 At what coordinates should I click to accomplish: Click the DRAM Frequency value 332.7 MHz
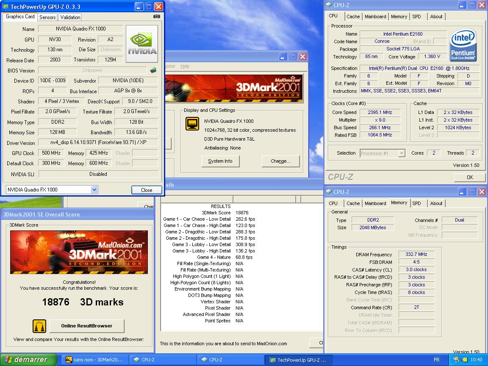tap(416, 254)
